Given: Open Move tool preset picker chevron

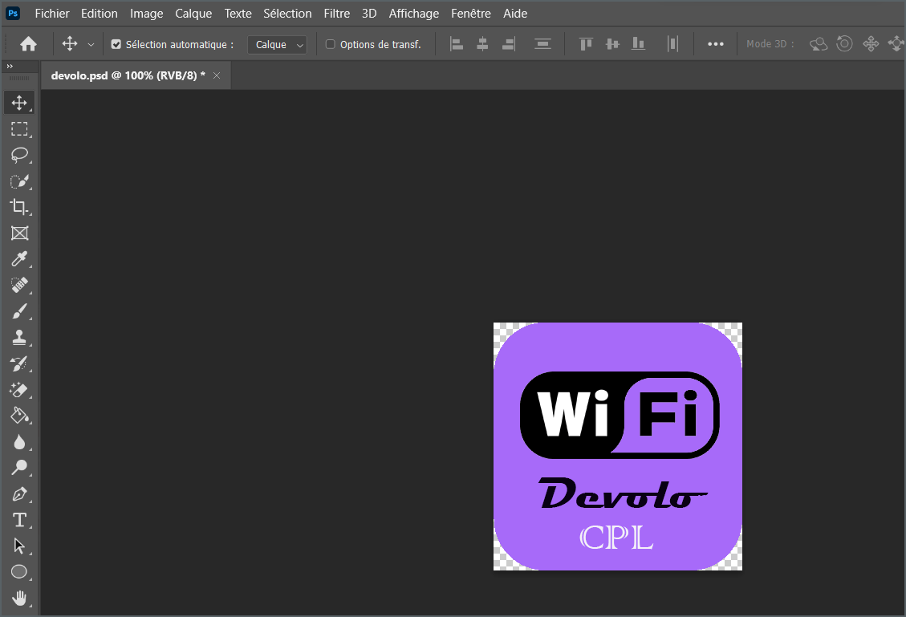Looking at the screenshot, I should pos(91,44).
